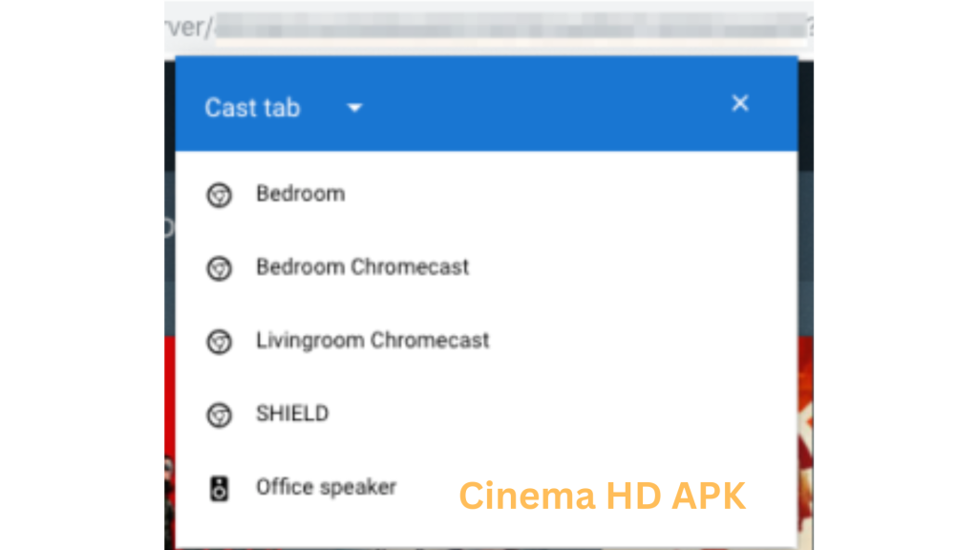978x550 pixels.
Task: Select the Bedroom cast device
Action: 486,194
